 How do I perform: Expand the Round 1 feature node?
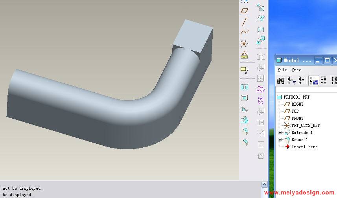coord(280,140)
